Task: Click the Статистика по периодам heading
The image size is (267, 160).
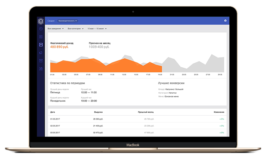Action: coord(67,83)
